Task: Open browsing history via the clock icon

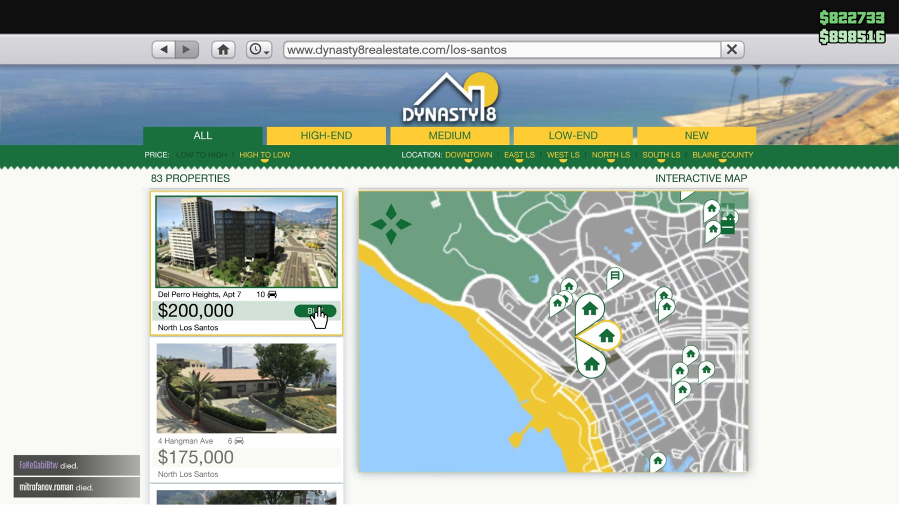Action: 256,49
